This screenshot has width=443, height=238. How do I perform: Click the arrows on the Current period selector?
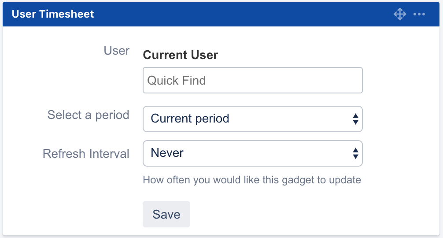pyautogui.click(x=355, y=119)
